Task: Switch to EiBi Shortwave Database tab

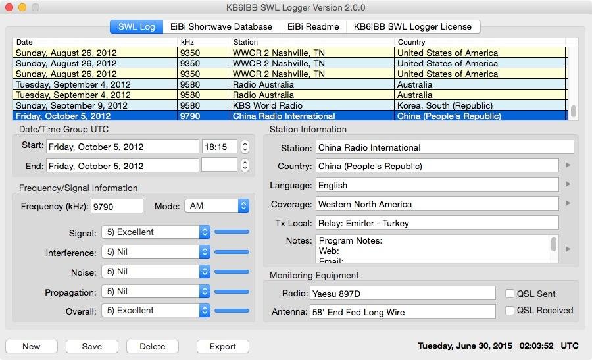Action: 221,27
